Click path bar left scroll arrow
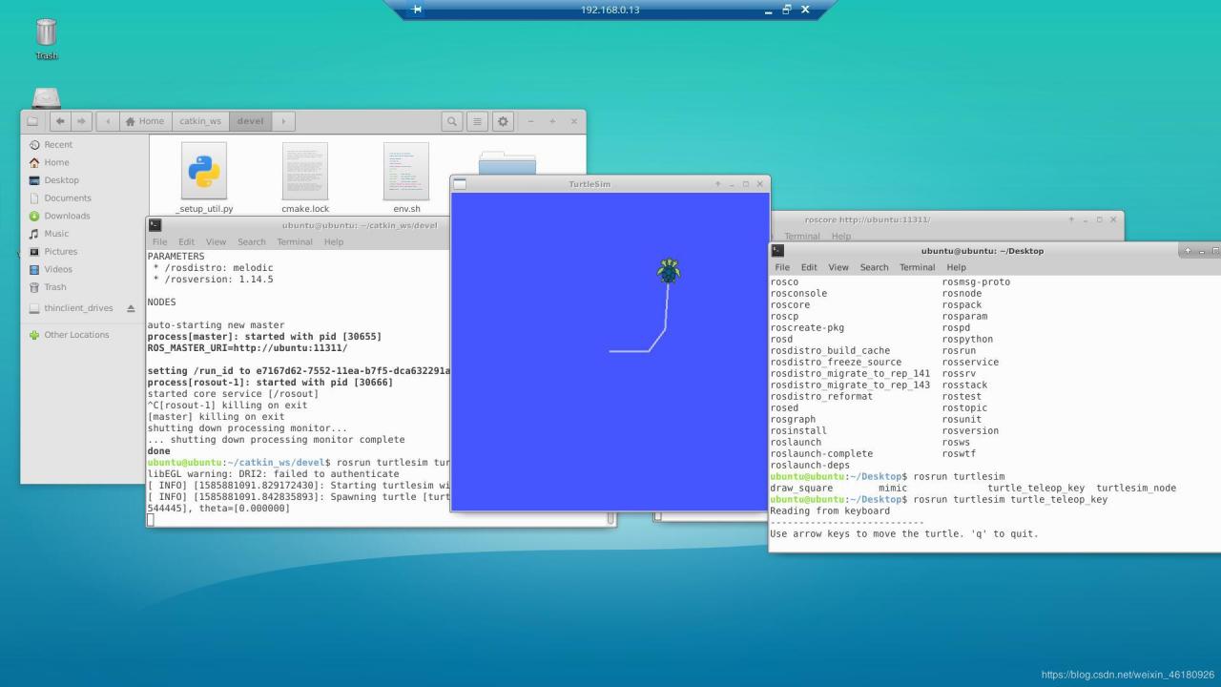Viewport: 1221px width, 687px height. (x=107, y=121)
